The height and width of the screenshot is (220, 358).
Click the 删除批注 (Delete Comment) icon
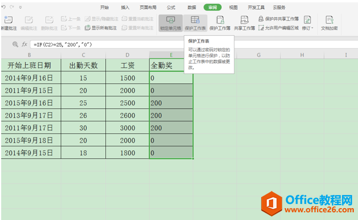(x=49, y=20)
